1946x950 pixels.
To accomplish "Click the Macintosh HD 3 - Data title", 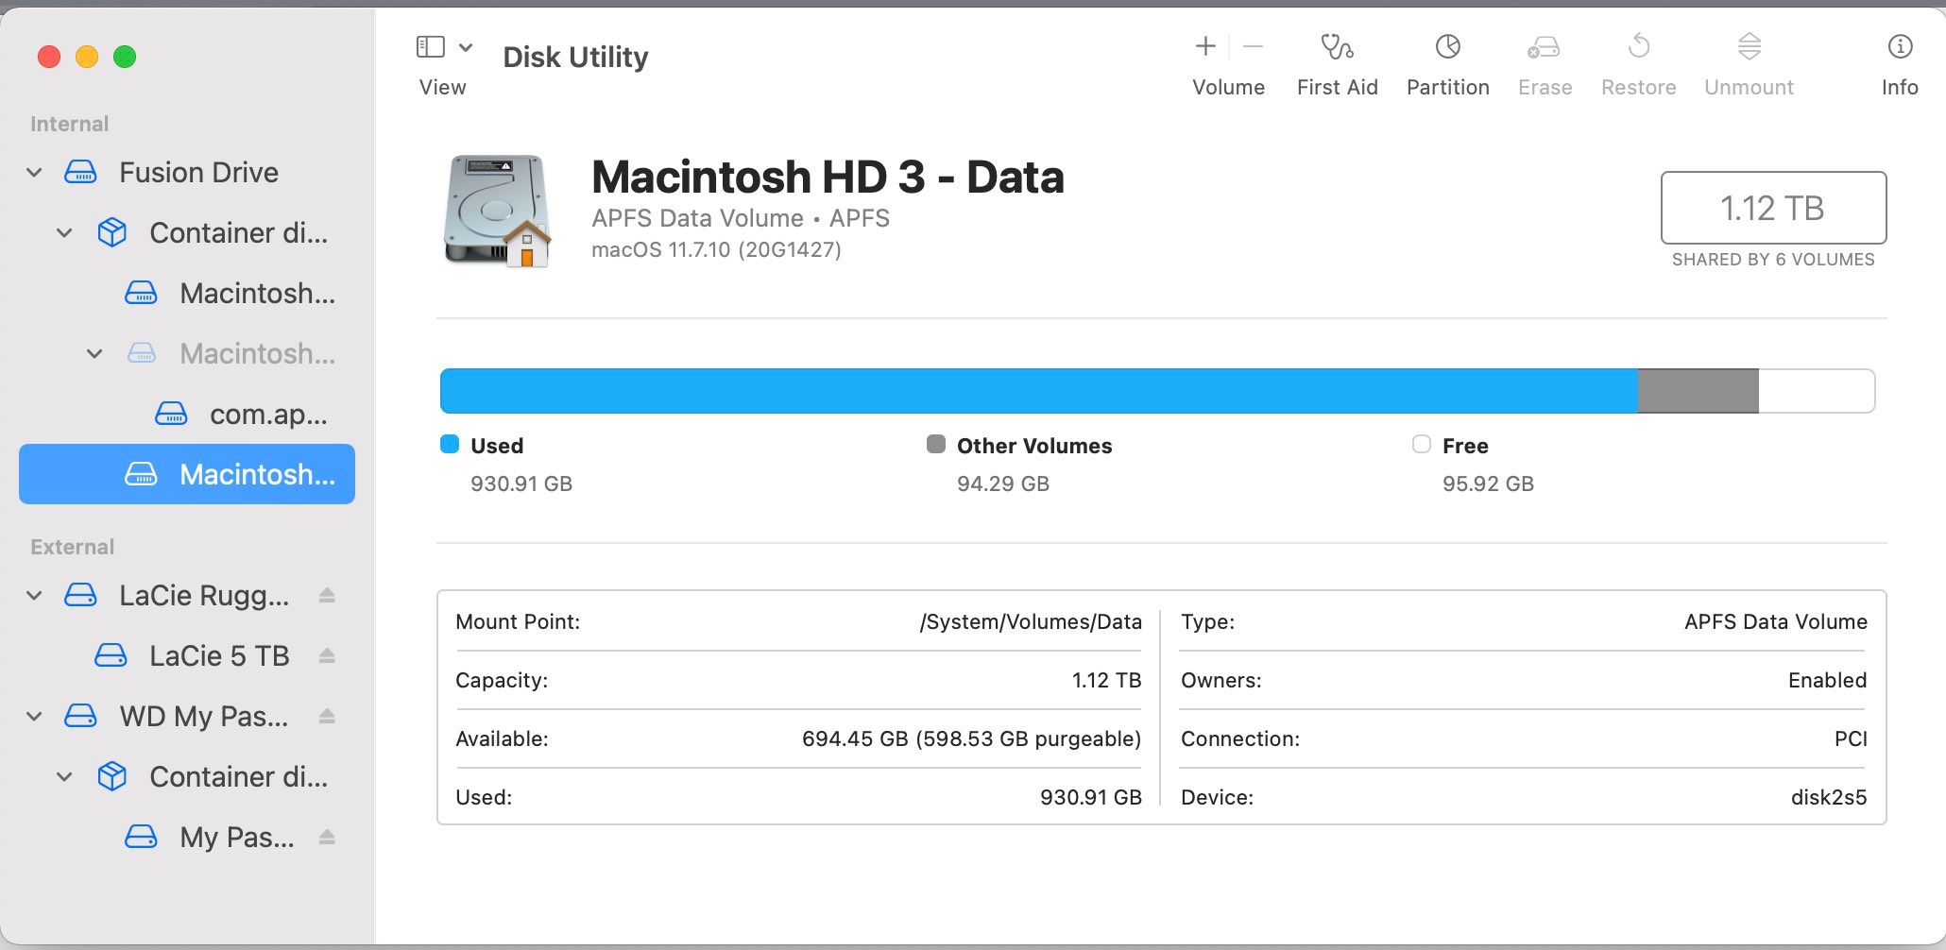I will [x=828, y=178].
